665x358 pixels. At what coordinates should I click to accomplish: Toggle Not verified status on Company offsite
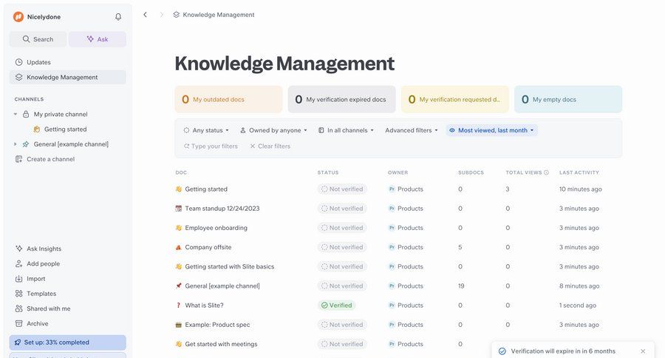point(341,247)
